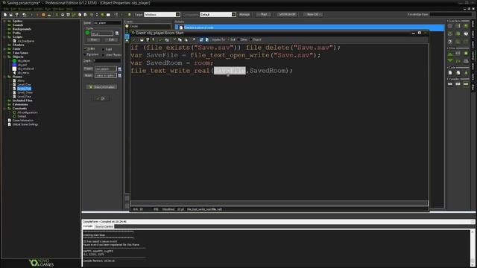Toggle the Uses Physics checkbox

tap(104, 54)
